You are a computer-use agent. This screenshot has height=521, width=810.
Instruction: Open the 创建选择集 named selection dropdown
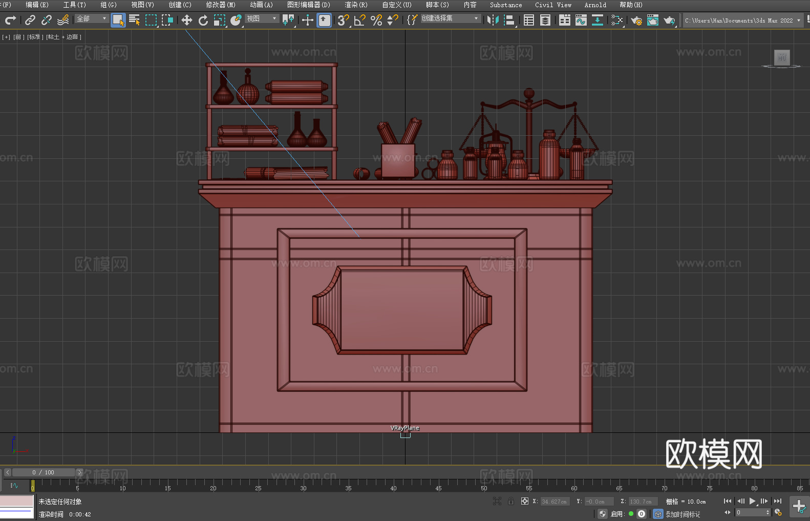coord(451,18)
